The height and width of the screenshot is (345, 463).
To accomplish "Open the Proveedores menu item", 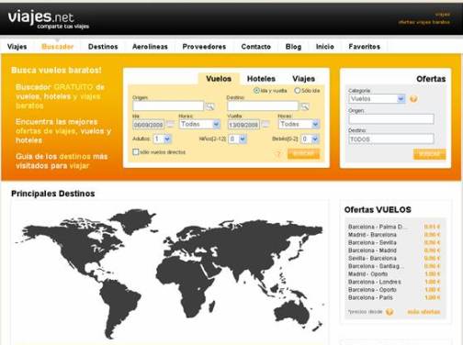I will coord(204,47).
